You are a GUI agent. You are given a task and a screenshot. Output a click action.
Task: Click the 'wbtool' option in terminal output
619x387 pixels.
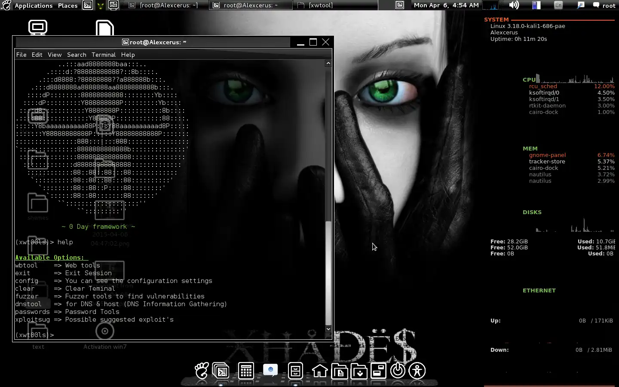(27, 265)
